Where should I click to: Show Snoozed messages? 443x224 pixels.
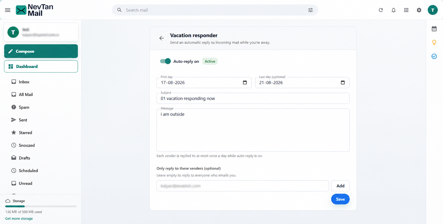(x=41, y=145)
